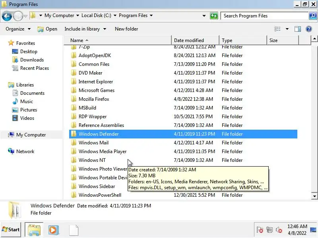Select the Reference Assemblies folder icon
This screenshot has width=318, height=238.
(74, 125)
